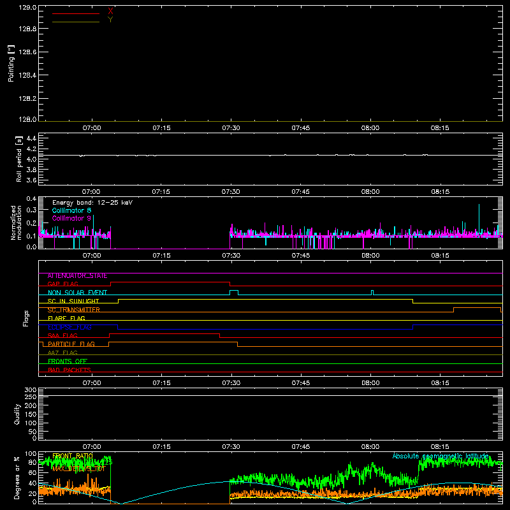Click the SC_IN_SUNLIGHT flag label
The width and height of the screenshot is (510, 510).
click(73, 301)
